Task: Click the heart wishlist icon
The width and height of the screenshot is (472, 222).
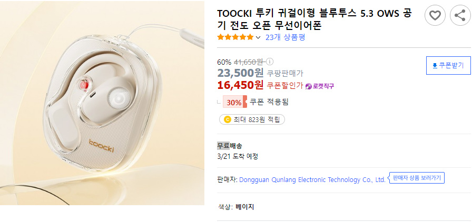Action: point(435,15)
